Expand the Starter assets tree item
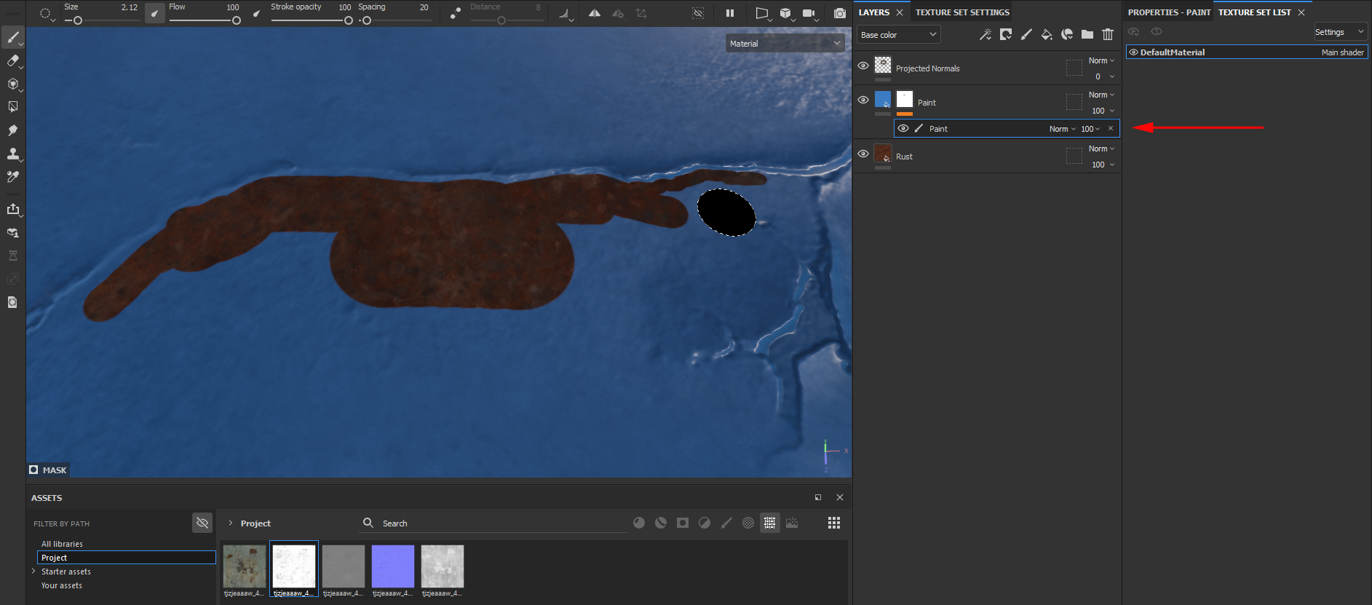 tap(33, 572)
